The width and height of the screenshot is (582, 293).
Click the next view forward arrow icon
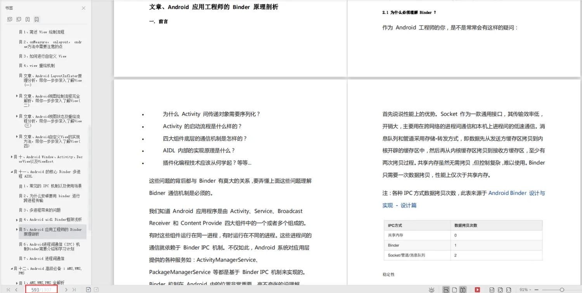pyautogui.click(x=96, y=290)
